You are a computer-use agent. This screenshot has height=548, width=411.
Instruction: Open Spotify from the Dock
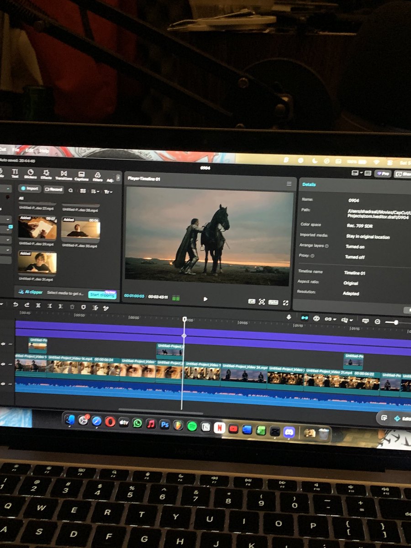(x=192, y=426)
